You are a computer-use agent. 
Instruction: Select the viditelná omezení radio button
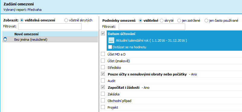22,20
